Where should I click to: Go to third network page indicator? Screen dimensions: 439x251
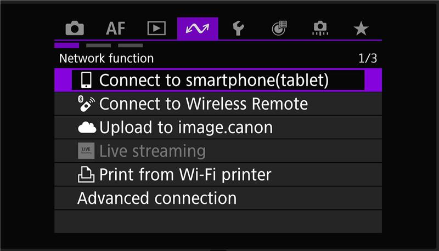point(131,45)
